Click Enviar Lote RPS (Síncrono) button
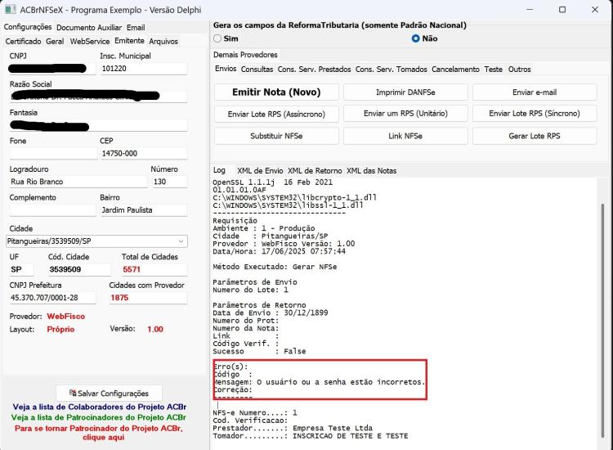The width and height of the screenshot is (613, 450). 535,114
